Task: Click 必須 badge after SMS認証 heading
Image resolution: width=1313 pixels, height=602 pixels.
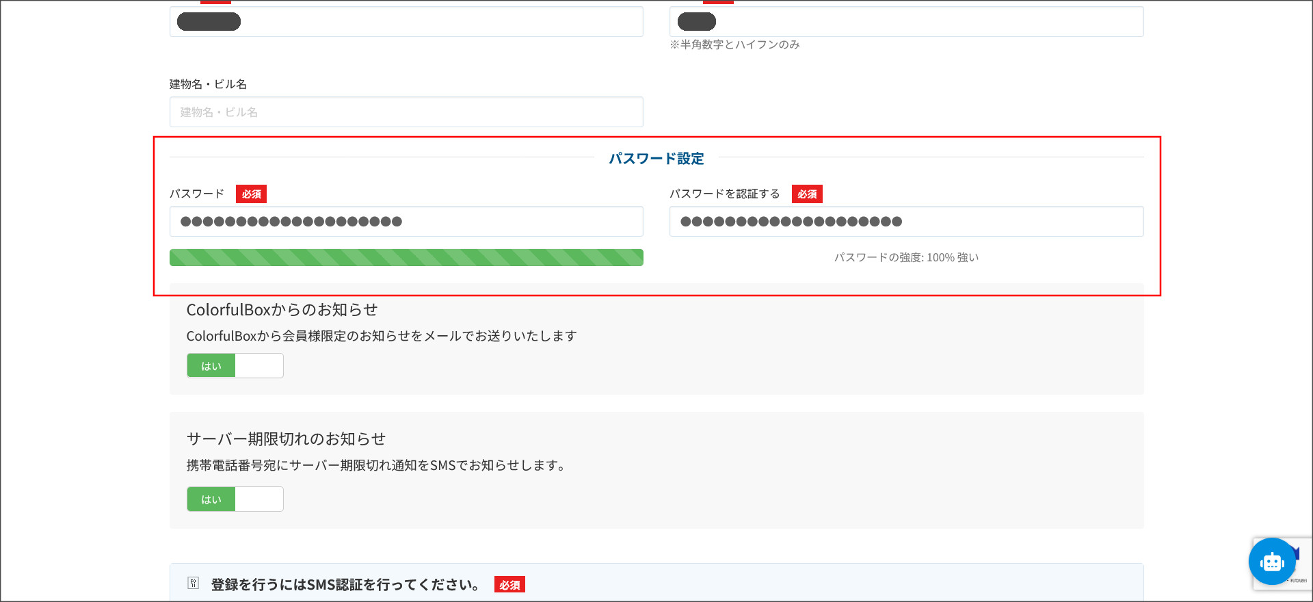Action: (x=509, y=585)
